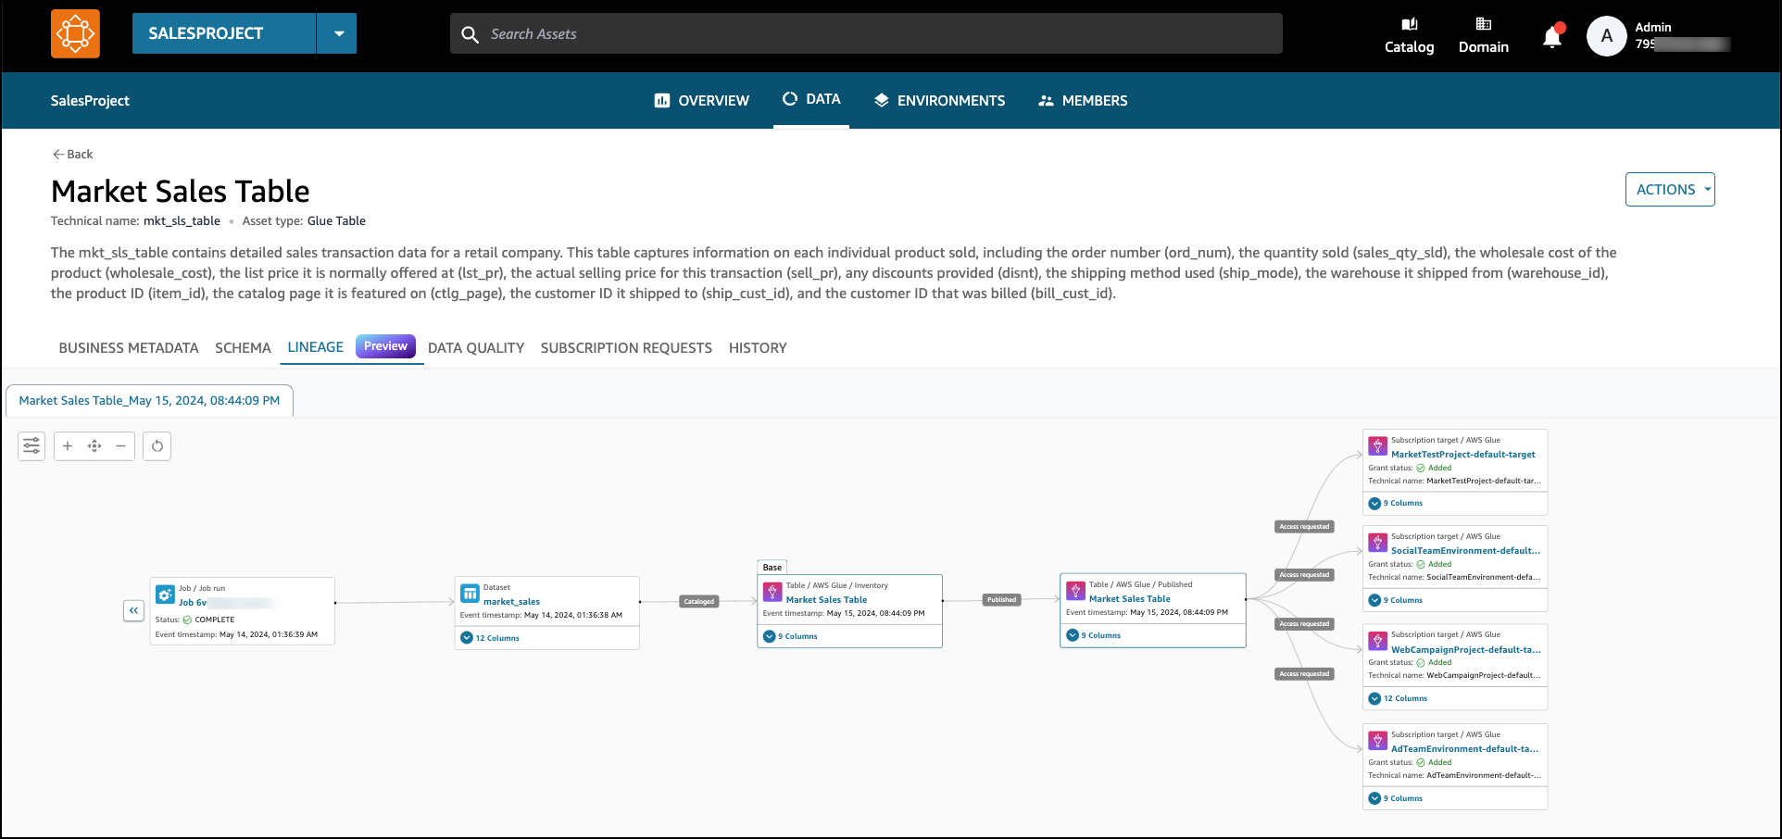The height and width of the screenshot is (839, 1782).
Task: Zoom in the lineage graph
Action: click(68, 446)
